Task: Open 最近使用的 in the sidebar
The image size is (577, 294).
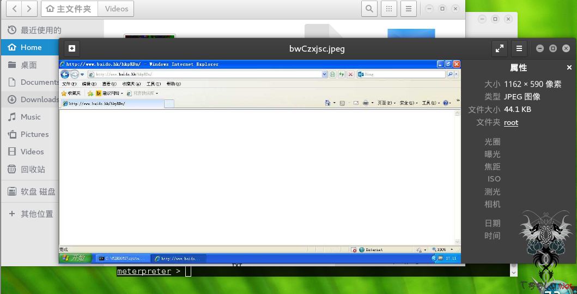Action: point(34,30)
